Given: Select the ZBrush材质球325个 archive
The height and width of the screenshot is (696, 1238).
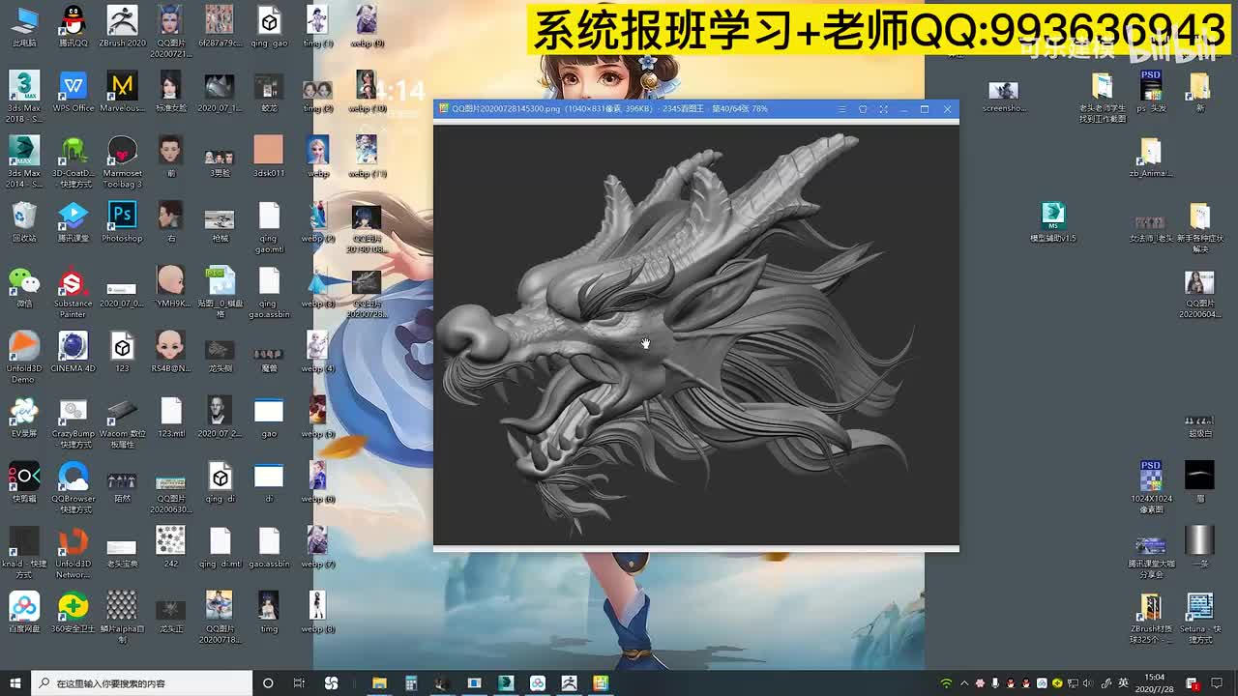Looking at the screenshot, I should point(1150,619).
